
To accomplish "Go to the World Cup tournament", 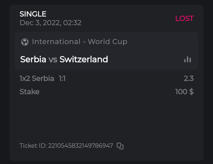I will click(107, 42).
